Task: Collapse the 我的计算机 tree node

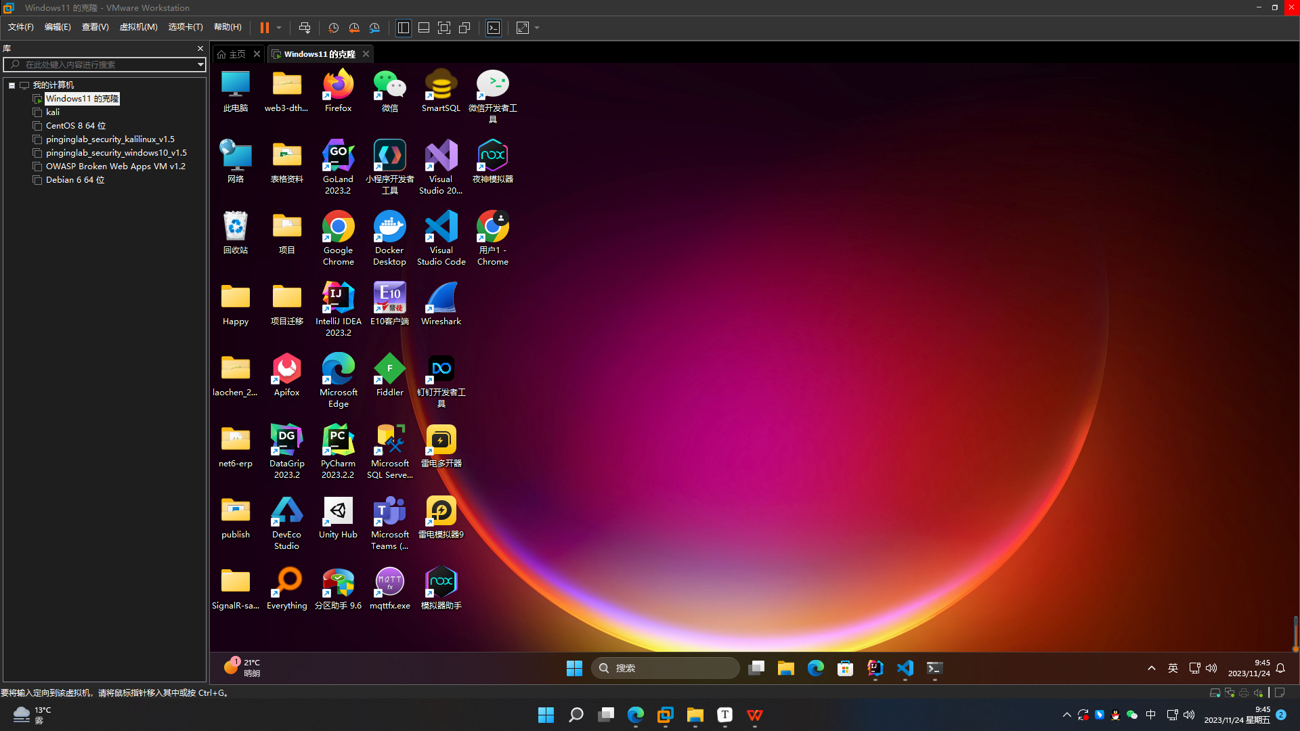Action: [12, 85]
